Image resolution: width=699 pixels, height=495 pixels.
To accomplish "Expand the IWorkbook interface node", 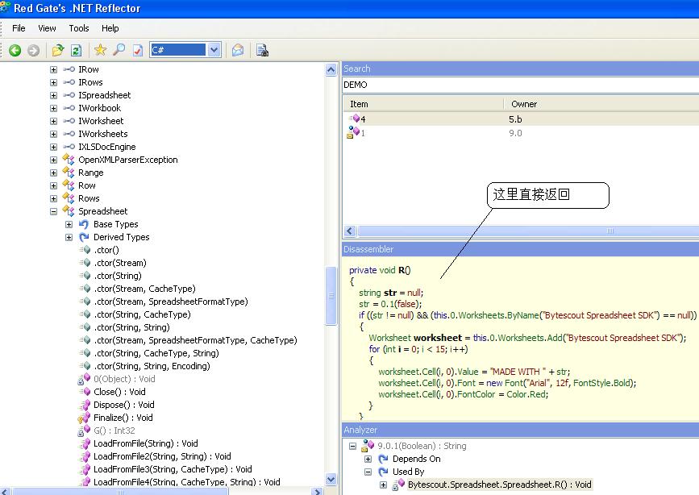I will pyautogui.click(x=53, y=108).
